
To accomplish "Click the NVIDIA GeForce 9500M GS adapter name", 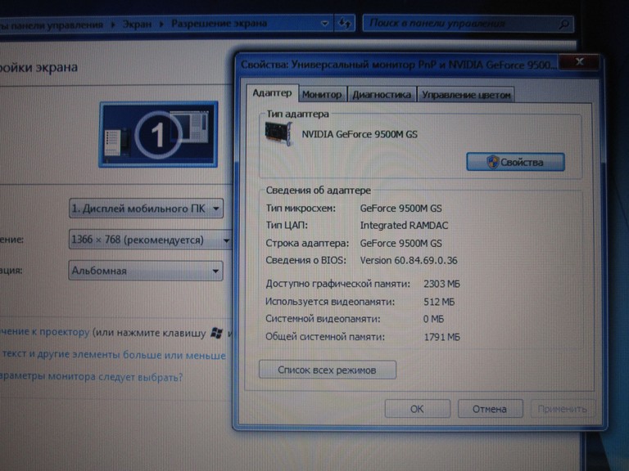I will coord(360,134).
